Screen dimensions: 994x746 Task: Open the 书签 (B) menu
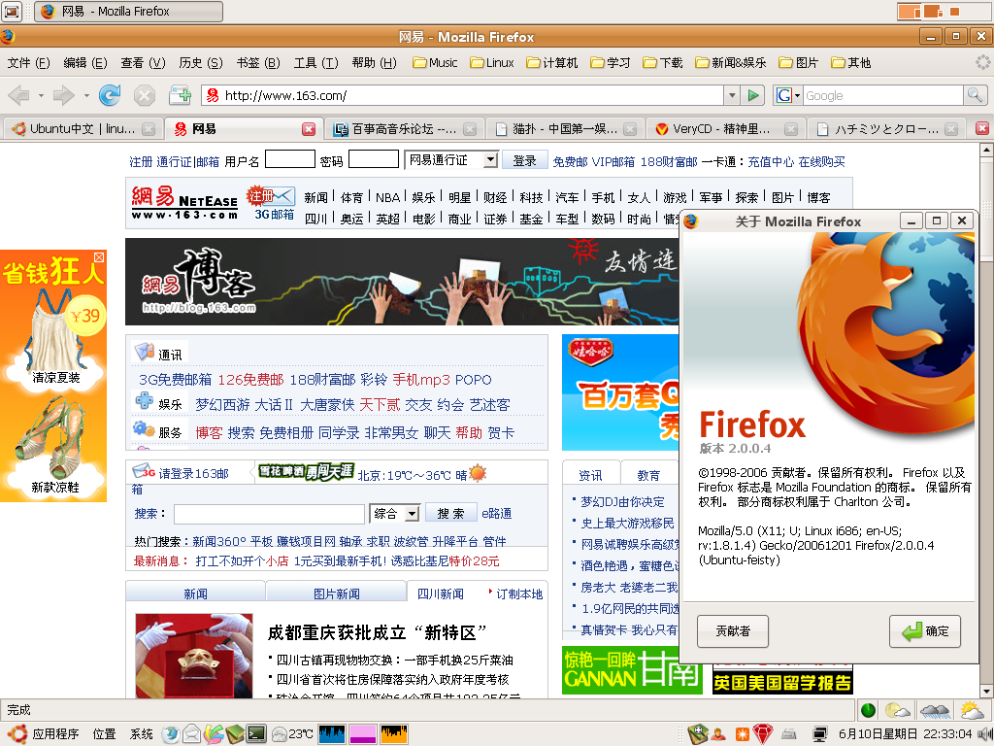click(258, 63)
